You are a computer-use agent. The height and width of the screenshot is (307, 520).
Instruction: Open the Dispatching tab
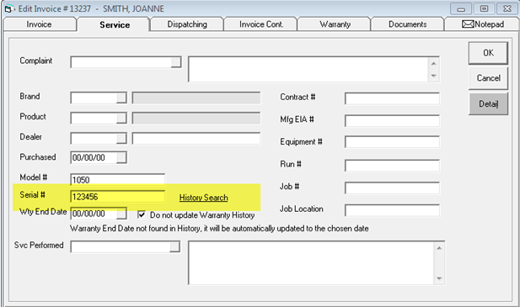(x=187, y=24)
